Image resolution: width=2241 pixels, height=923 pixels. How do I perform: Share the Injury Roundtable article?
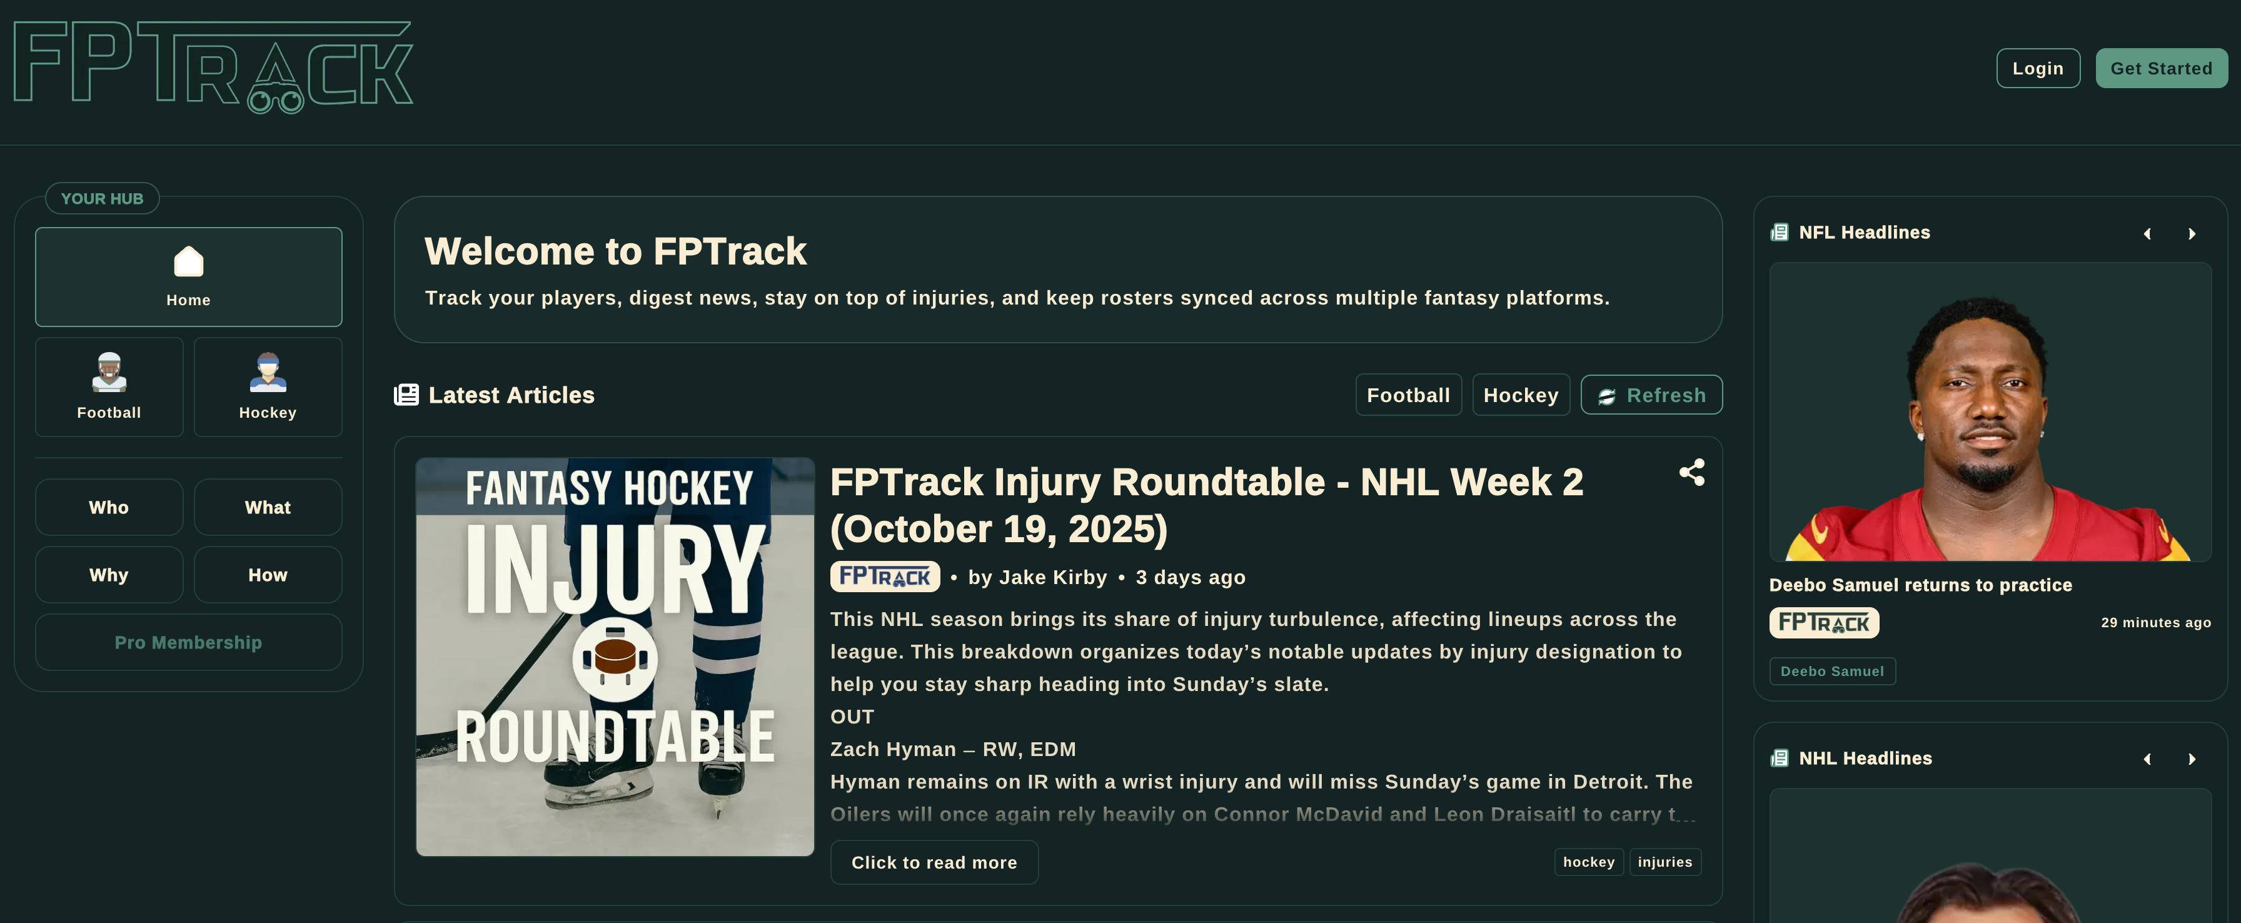click(x=1691, y=472)
